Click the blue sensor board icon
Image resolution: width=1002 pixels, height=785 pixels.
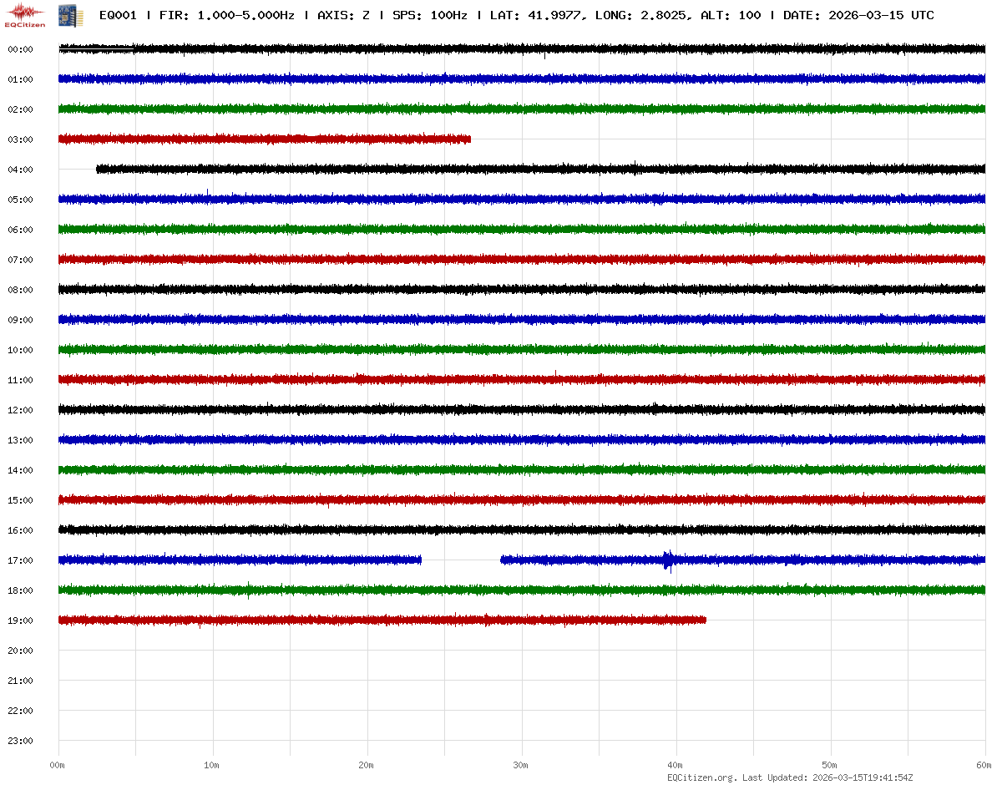pyautogui.click(x=64, y=14)
